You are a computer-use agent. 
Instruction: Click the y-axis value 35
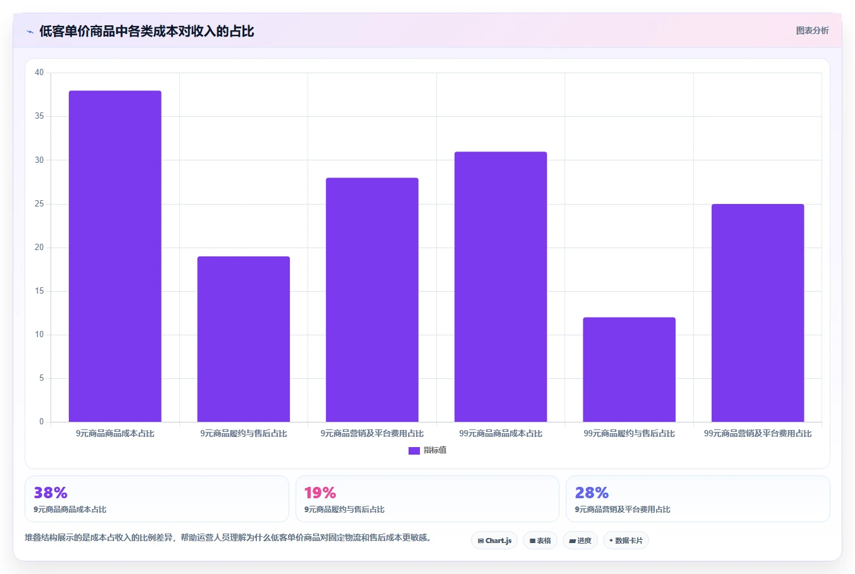pos(39,116)
